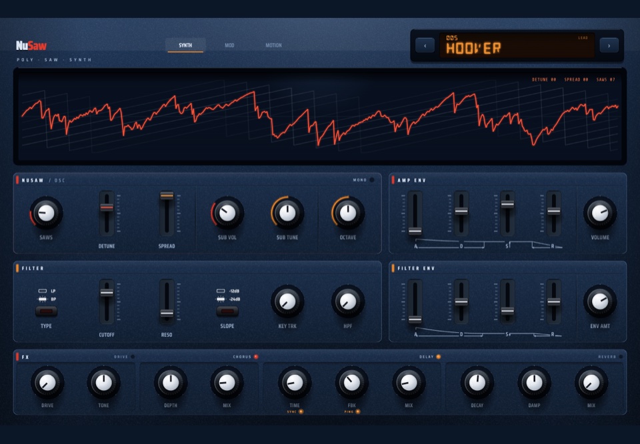Toggle the REVERB effect LED
The width and height of the screenshot is (640, 444).
(621, 357)
